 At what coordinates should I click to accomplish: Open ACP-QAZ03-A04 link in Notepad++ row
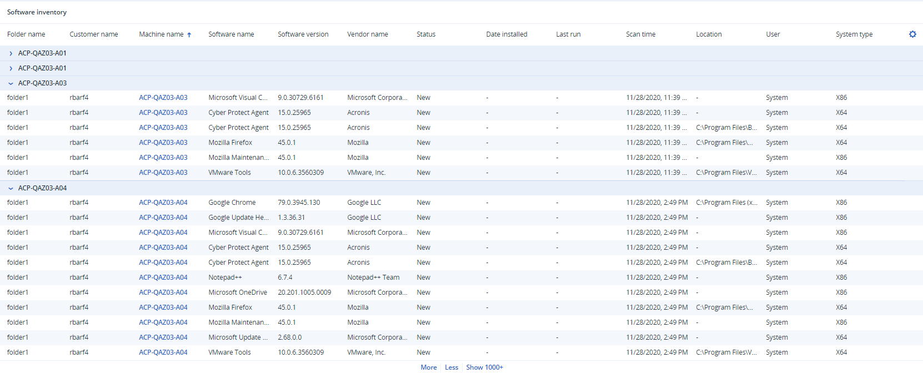163,278
